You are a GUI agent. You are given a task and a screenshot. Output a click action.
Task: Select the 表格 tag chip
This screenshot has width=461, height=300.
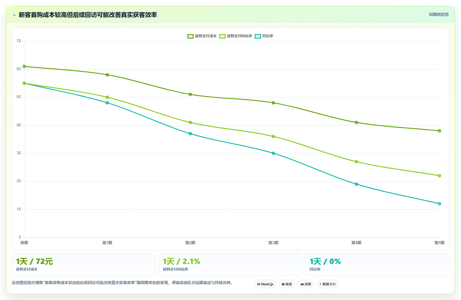[287, 284]
